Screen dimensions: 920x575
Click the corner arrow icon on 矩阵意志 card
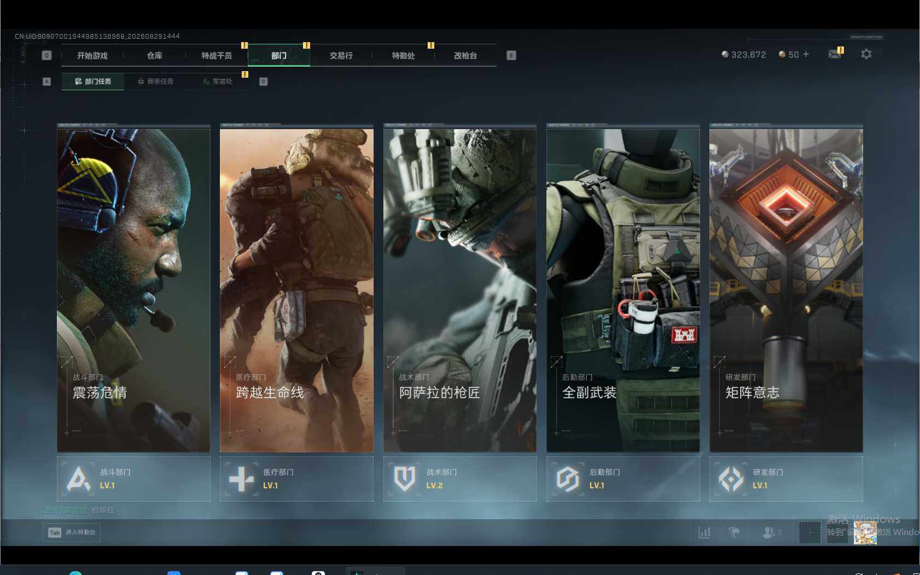[719, 362]
